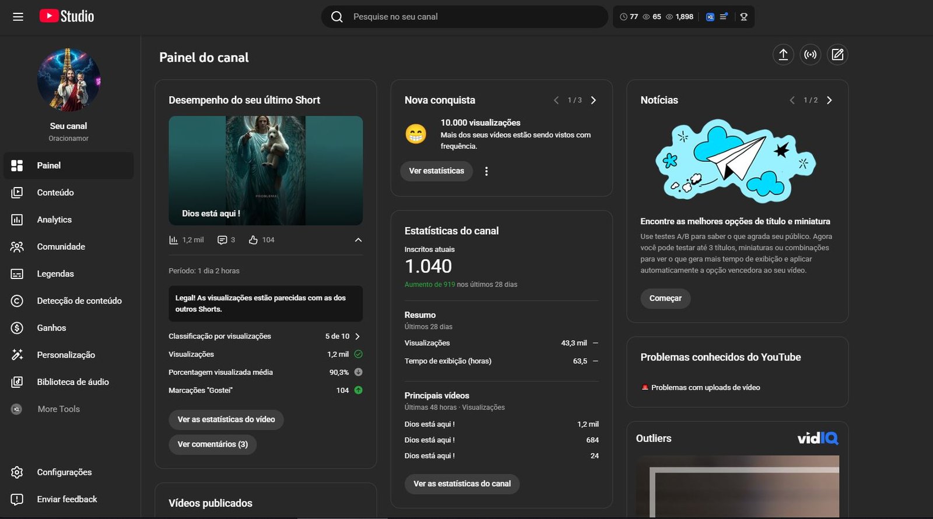
Task: Select Conteúdo in the left sidebar
Action: 55,193
